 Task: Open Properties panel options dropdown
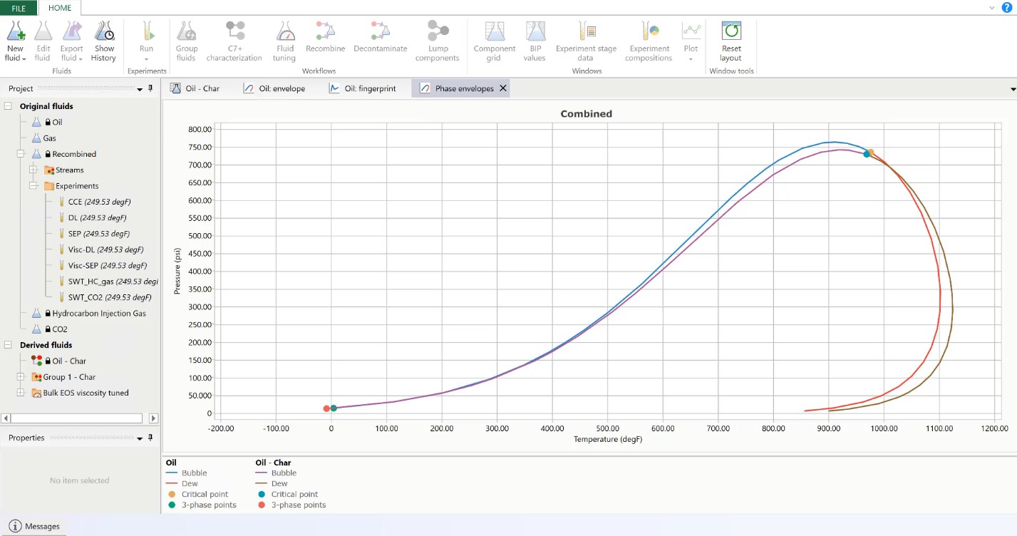pos(140,438)
